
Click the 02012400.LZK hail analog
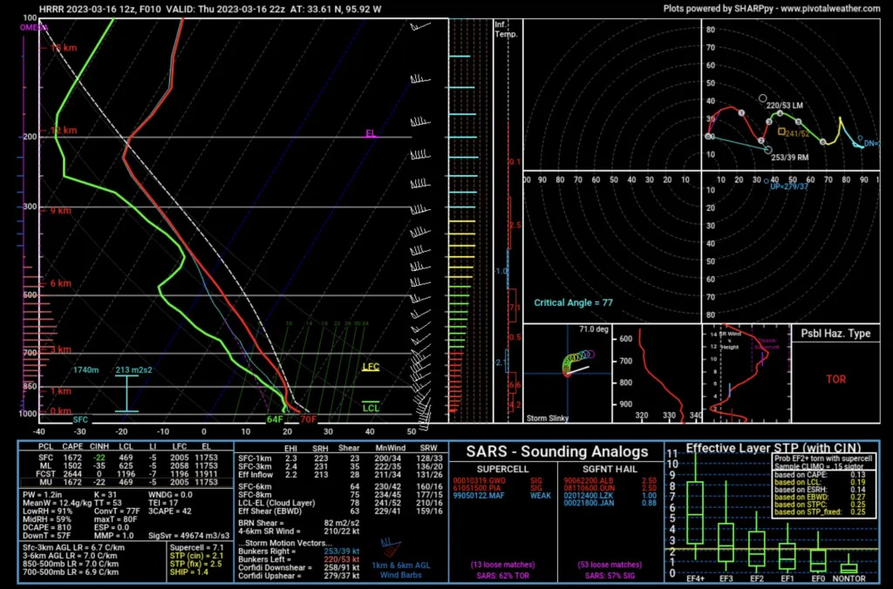click(x=589, y=496)
